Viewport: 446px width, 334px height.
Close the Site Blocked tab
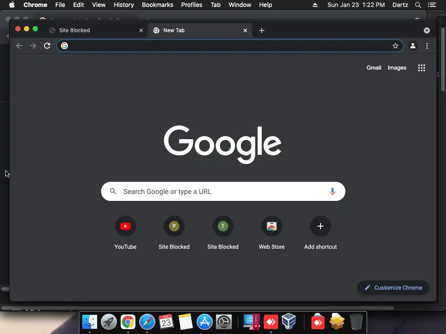tap(141, 30)
